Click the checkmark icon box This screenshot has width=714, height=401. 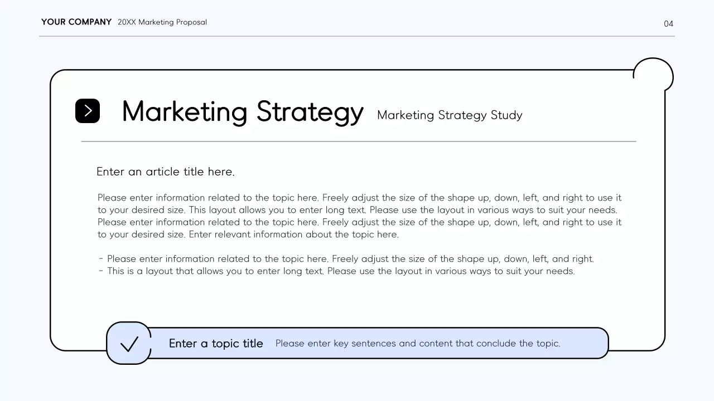129,343
